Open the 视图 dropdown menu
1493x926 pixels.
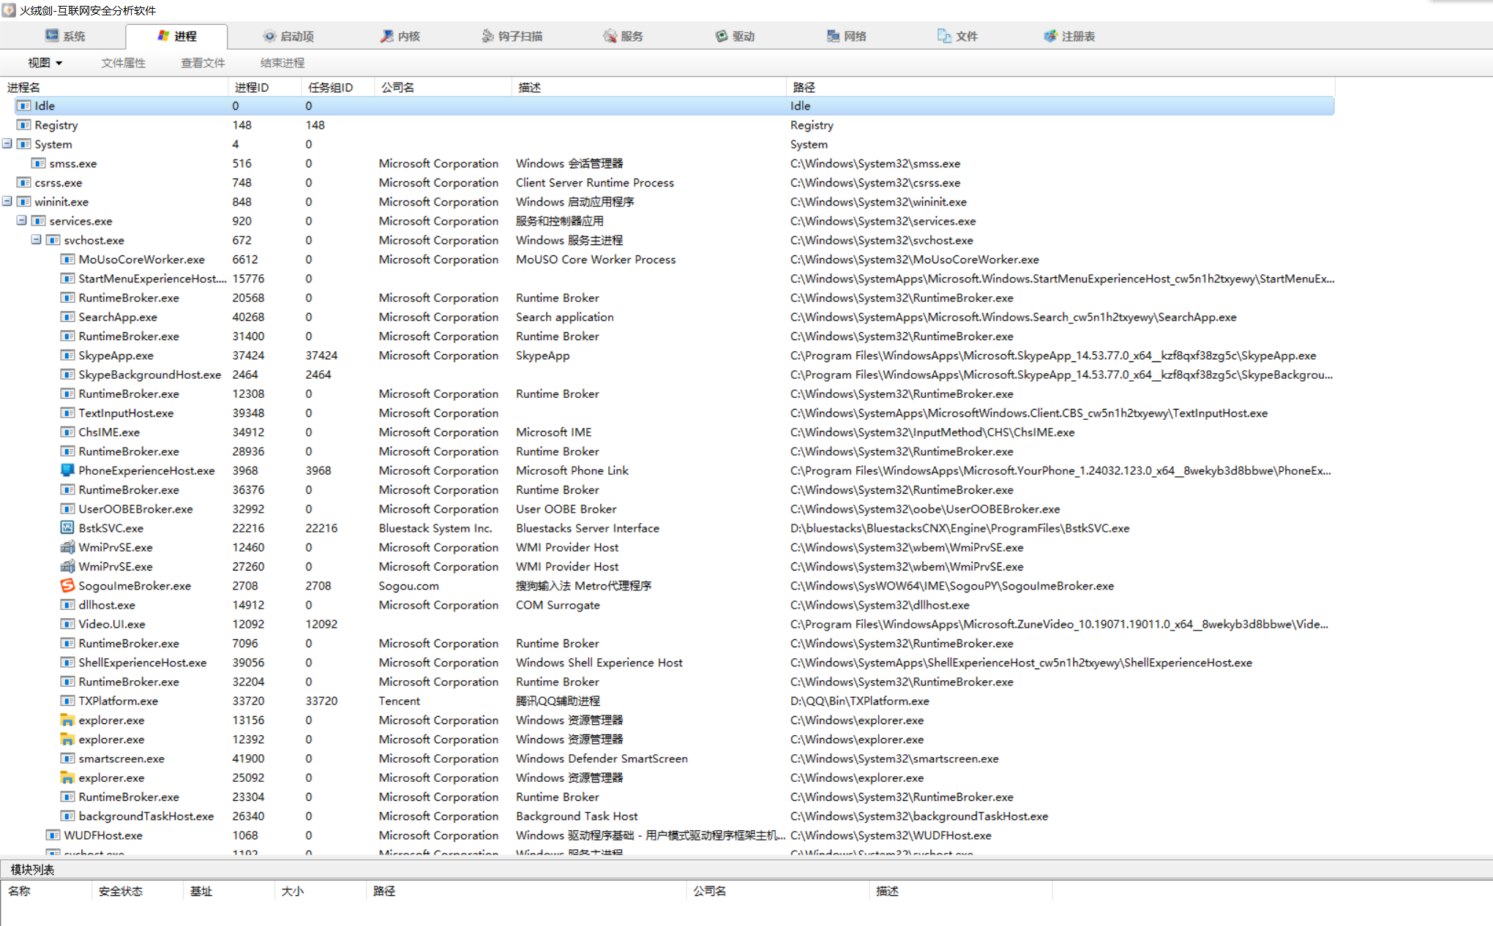(x=45, y=63)
